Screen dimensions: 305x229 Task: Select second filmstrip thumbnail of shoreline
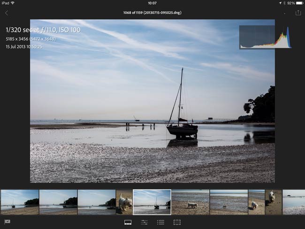pos(58,202)
